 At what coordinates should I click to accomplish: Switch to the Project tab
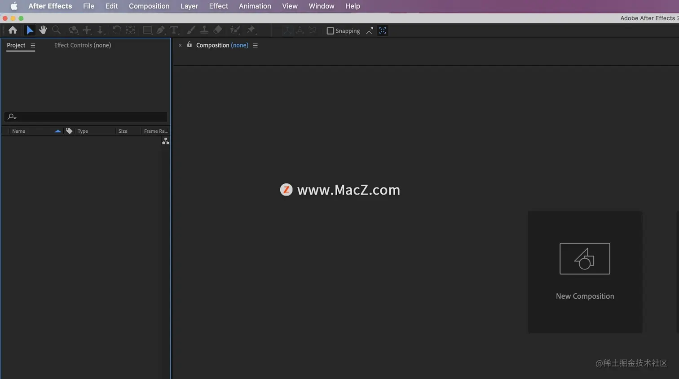point(16,45)
